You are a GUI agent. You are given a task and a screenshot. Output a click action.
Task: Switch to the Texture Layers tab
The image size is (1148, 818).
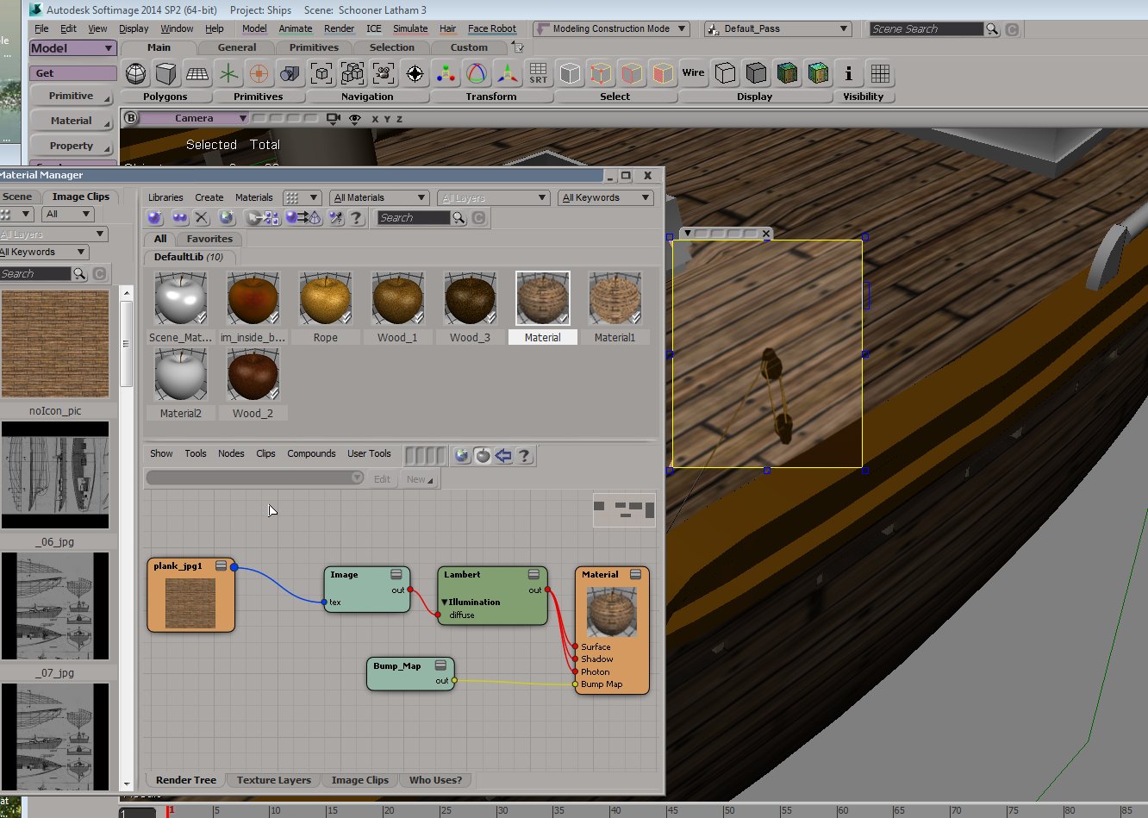tap(274, 780)
